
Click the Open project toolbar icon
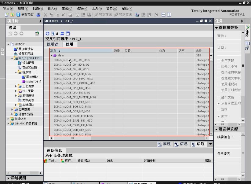point(12,15)
